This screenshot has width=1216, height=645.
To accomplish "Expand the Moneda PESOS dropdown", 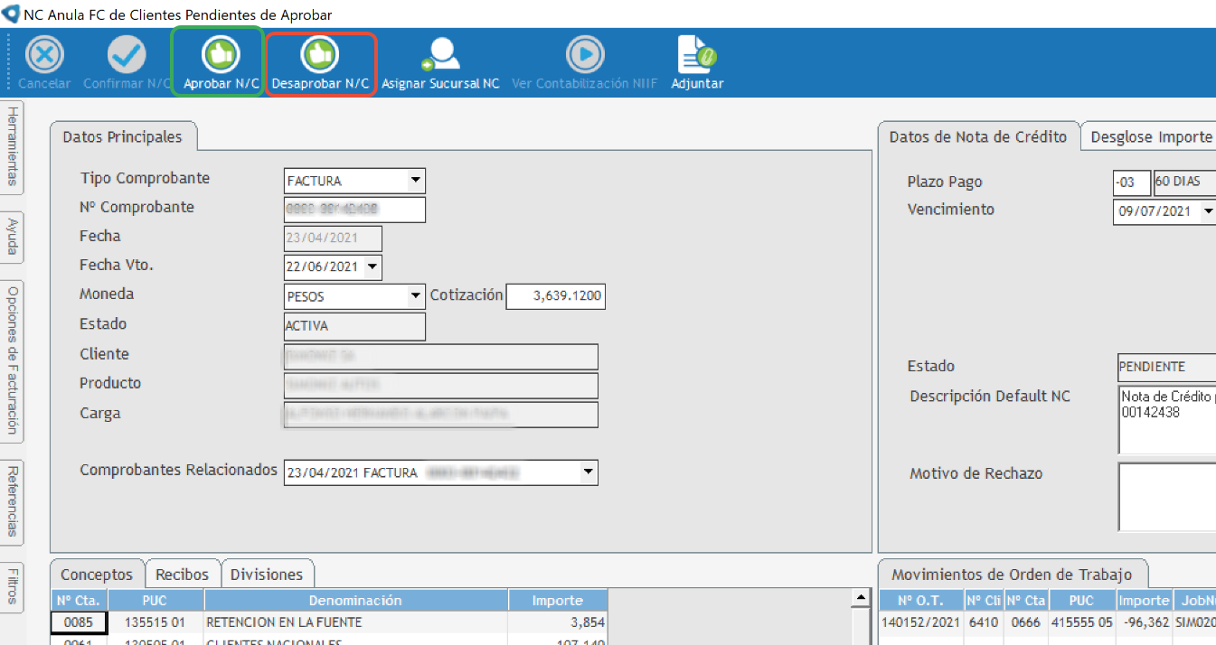I will (x=415, y=296).
